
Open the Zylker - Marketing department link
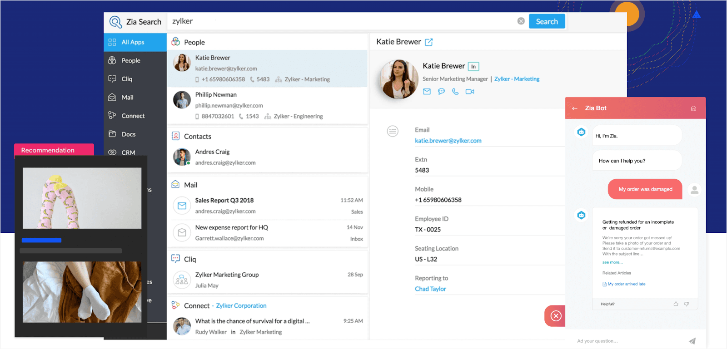click(x=517, y=79)
